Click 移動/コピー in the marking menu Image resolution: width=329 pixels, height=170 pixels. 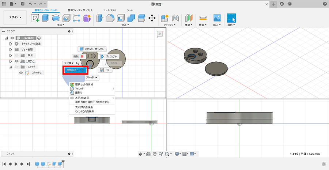coord(75,70)
